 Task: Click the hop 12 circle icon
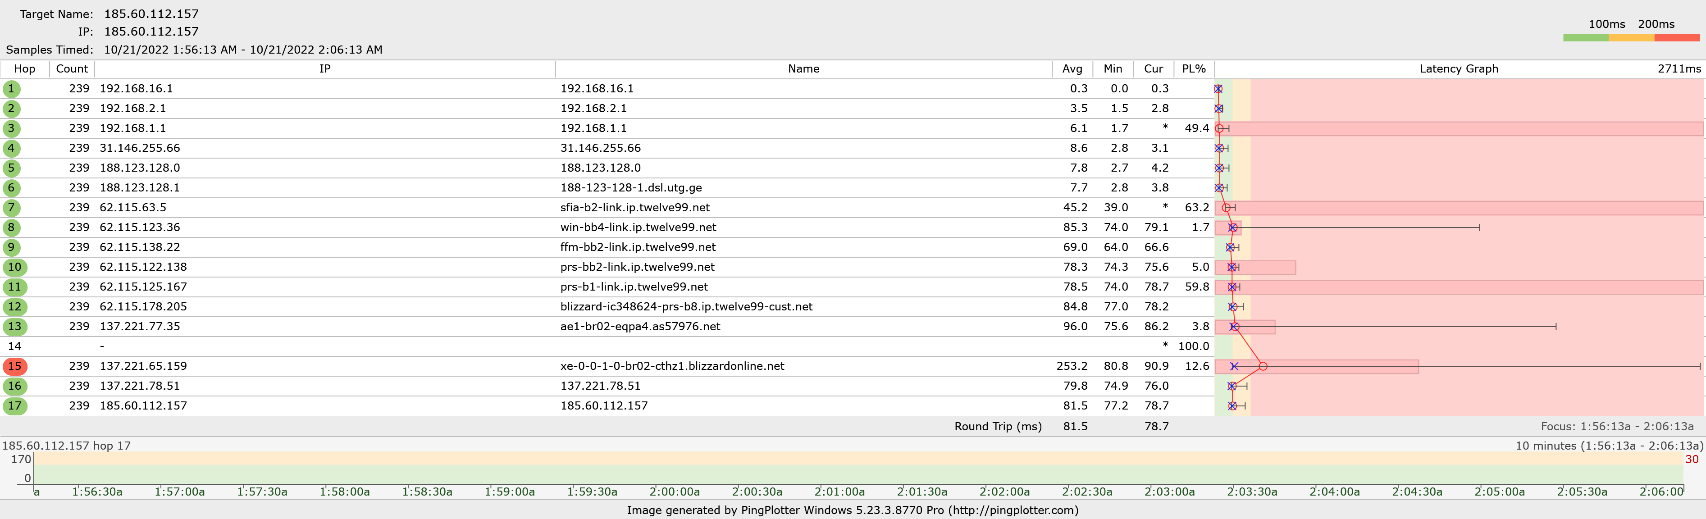(14, 306)
